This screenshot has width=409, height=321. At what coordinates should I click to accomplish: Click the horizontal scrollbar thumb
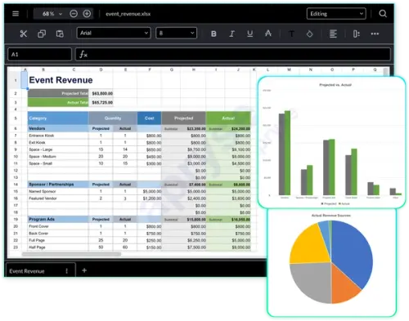[71, 254]
